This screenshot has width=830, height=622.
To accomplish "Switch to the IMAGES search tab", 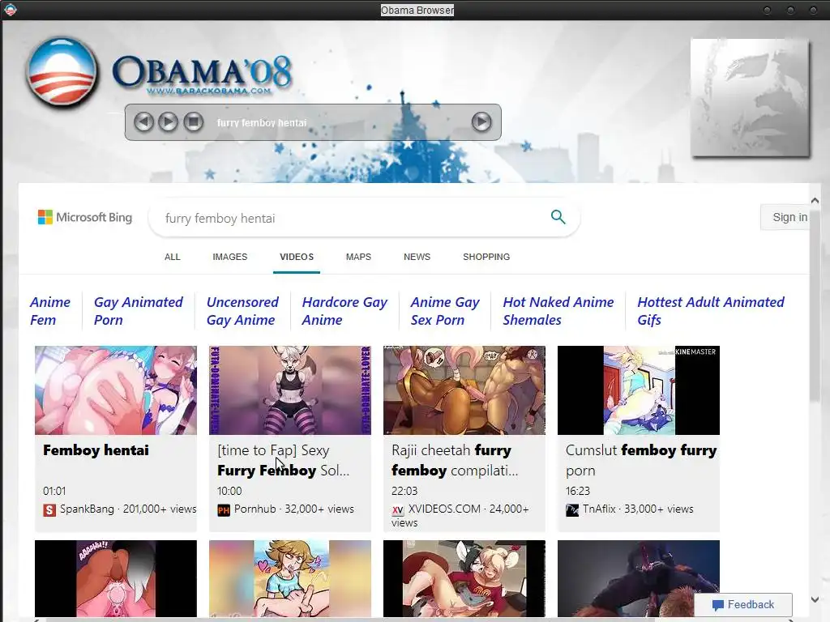I will point(229,257).
